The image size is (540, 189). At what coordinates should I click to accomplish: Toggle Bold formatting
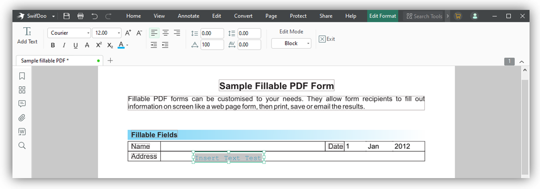click(53, 45)
